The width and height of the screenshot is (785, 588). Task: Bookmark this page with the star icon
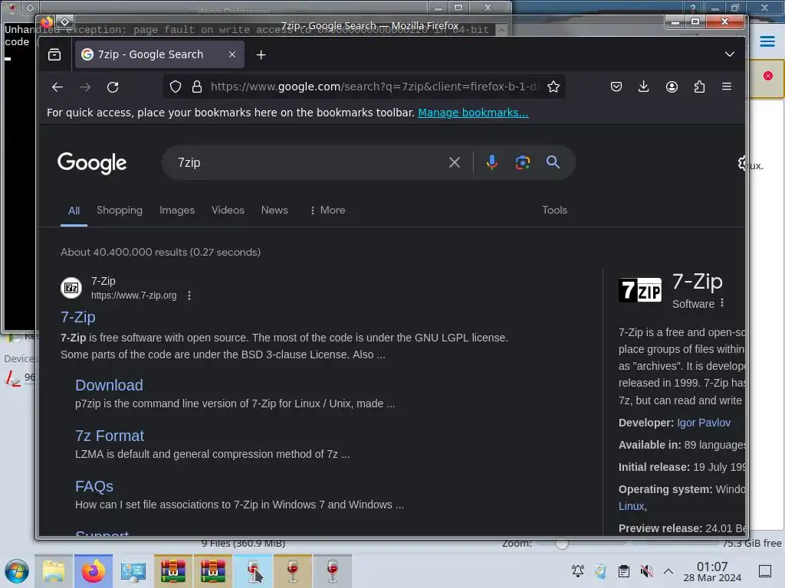[553, 87]
